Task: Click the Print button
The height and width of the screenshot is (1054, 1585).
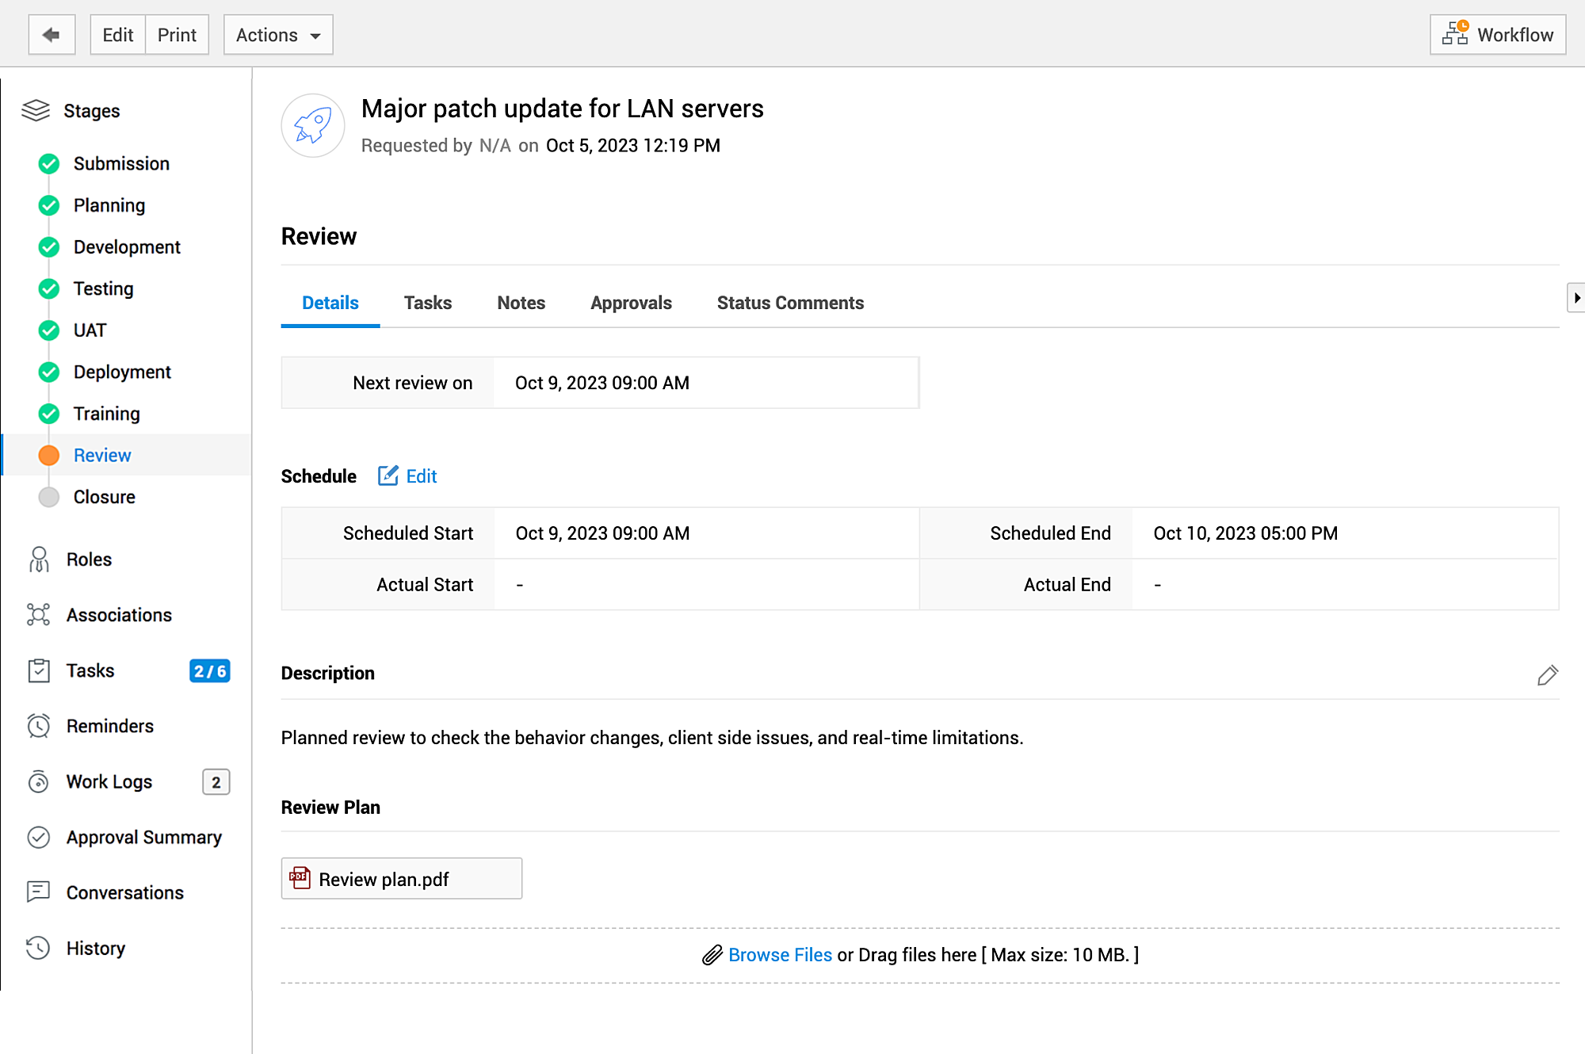Action: coord(177,35)
